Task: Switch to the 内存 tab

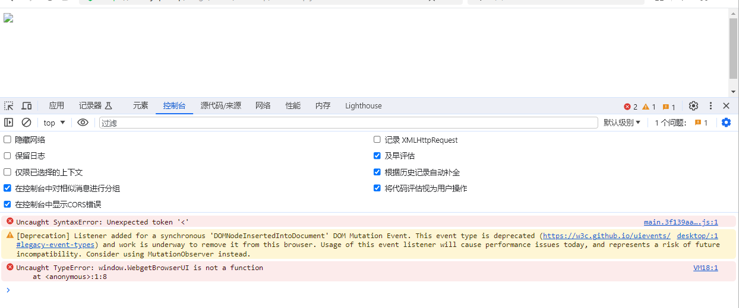Action: [323, 106]
